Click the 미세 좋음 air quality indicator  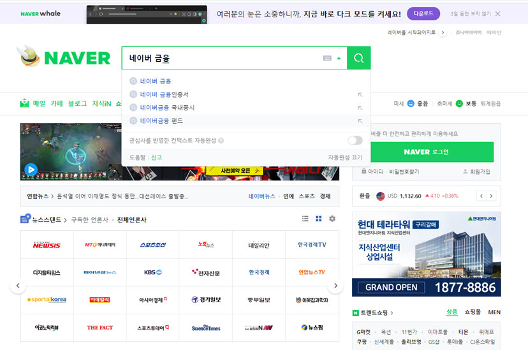coord(411,103)
